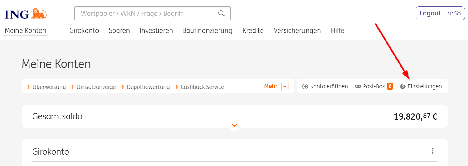The width and height of the screenshot is (468, 166).
Task: Click the Einstellungen gear icon
Action: pos(403,86)
